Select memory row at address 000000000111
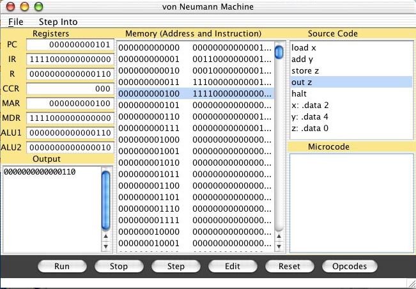416x289 pixels. 195,128
